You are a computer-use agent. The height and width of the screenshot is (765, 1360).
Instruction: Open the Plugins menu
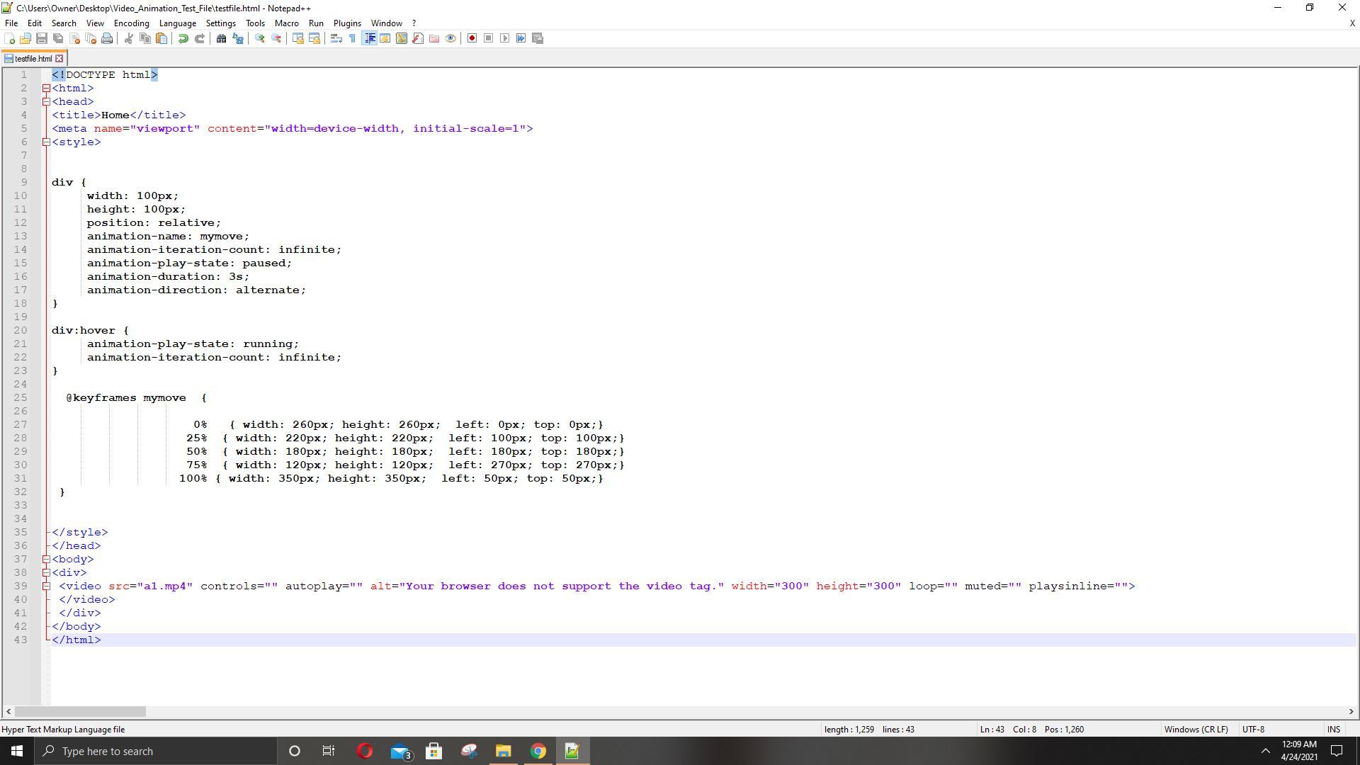pyautogui.click(x=347, y=23)
